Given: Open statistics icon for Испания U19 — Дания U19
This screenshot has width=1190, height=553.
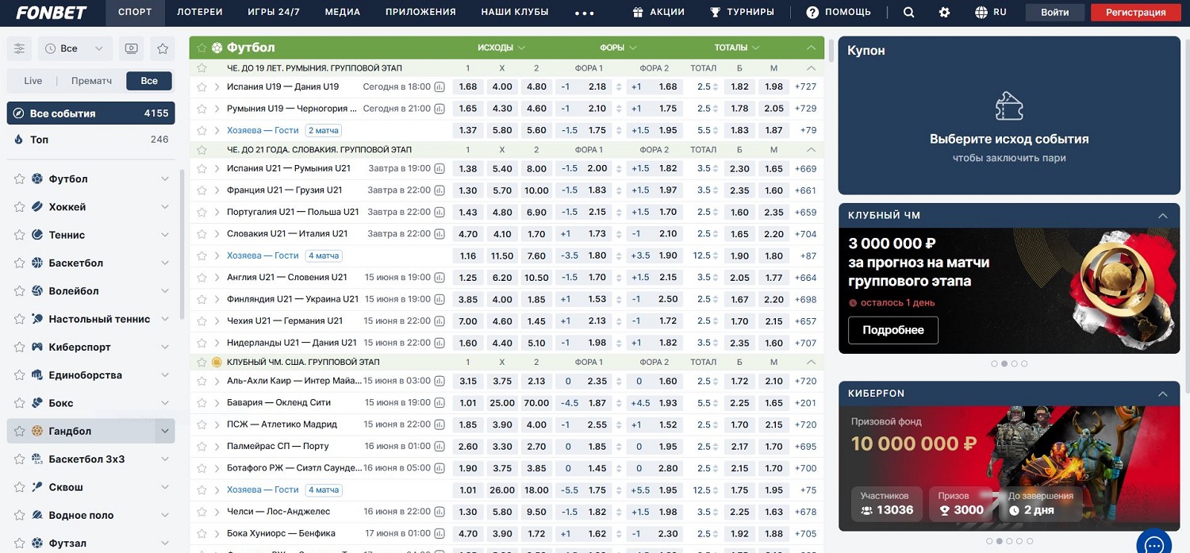Looking at the screenshot, I should pyautogui.click(x=440, y=87).
